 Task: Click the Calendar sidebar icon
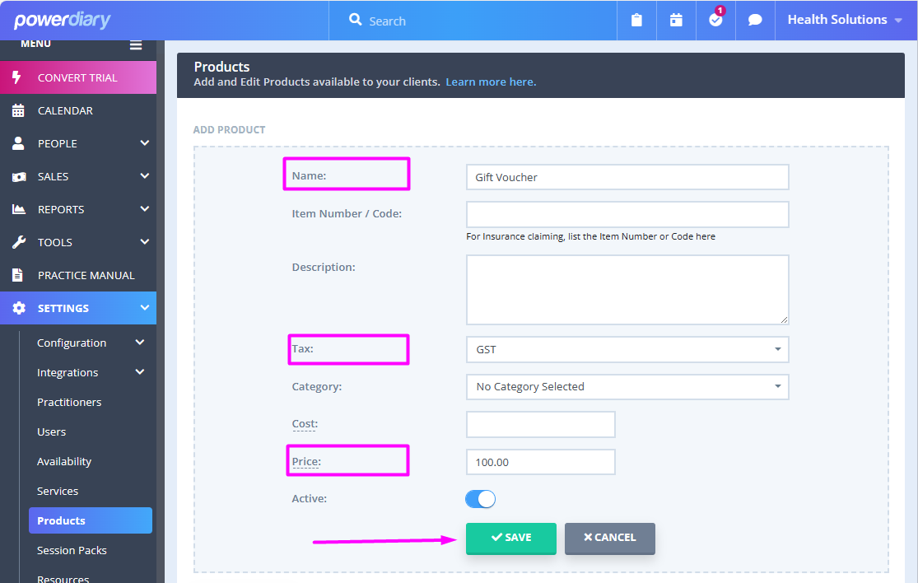tap(18, 110)
